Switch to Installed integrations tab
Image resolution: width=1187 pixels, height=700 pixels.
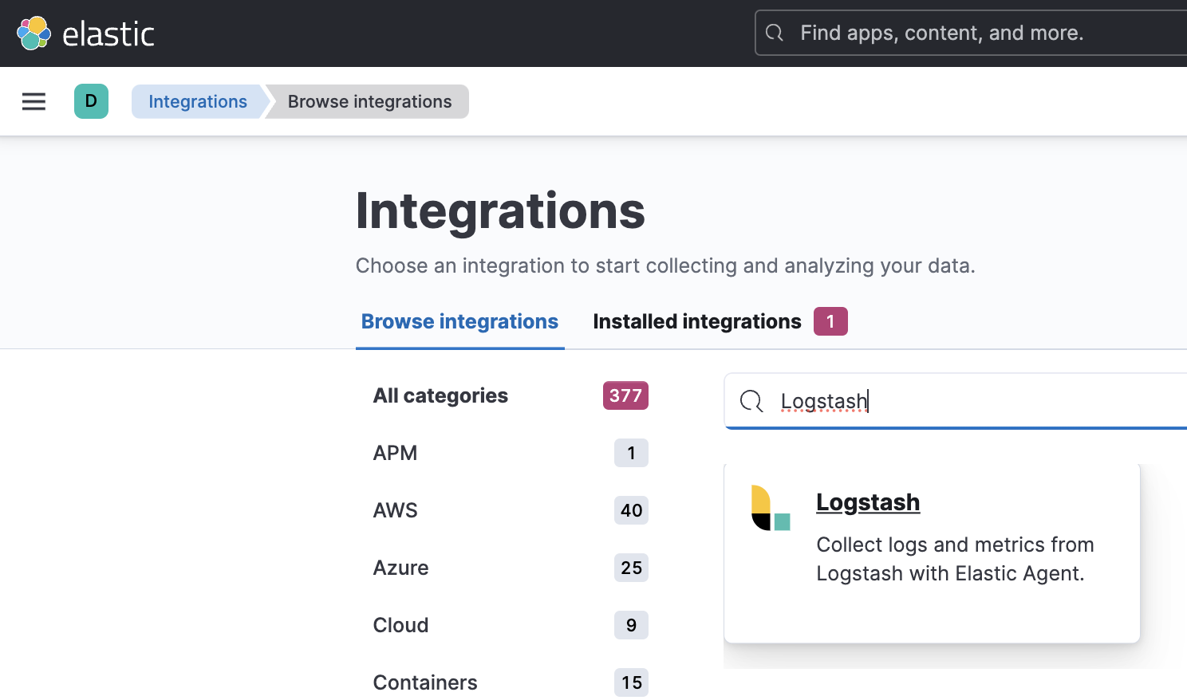coord(696,321)
